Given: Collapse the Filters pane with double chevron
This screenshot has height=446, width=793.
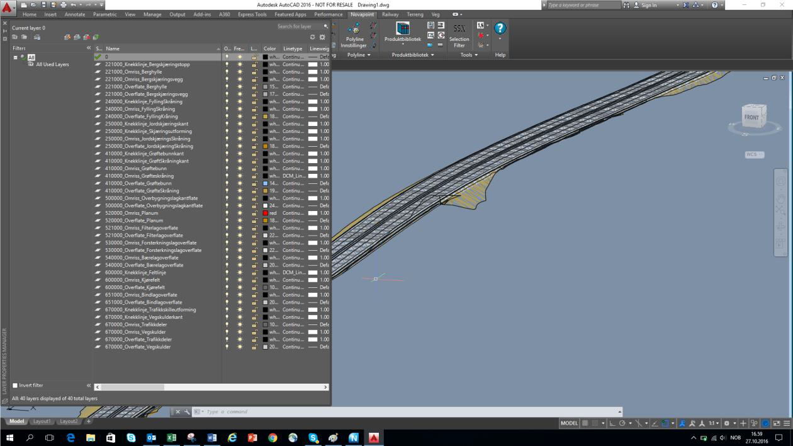Looking at the screenshot, I should click(x=89, y=49).
